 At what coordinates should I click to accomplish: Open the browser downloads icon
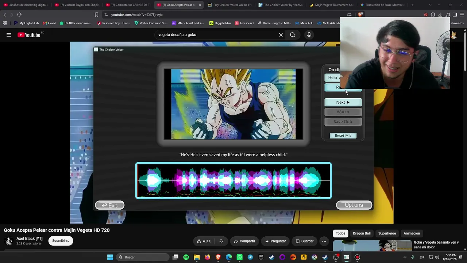[x=440, y=15]
